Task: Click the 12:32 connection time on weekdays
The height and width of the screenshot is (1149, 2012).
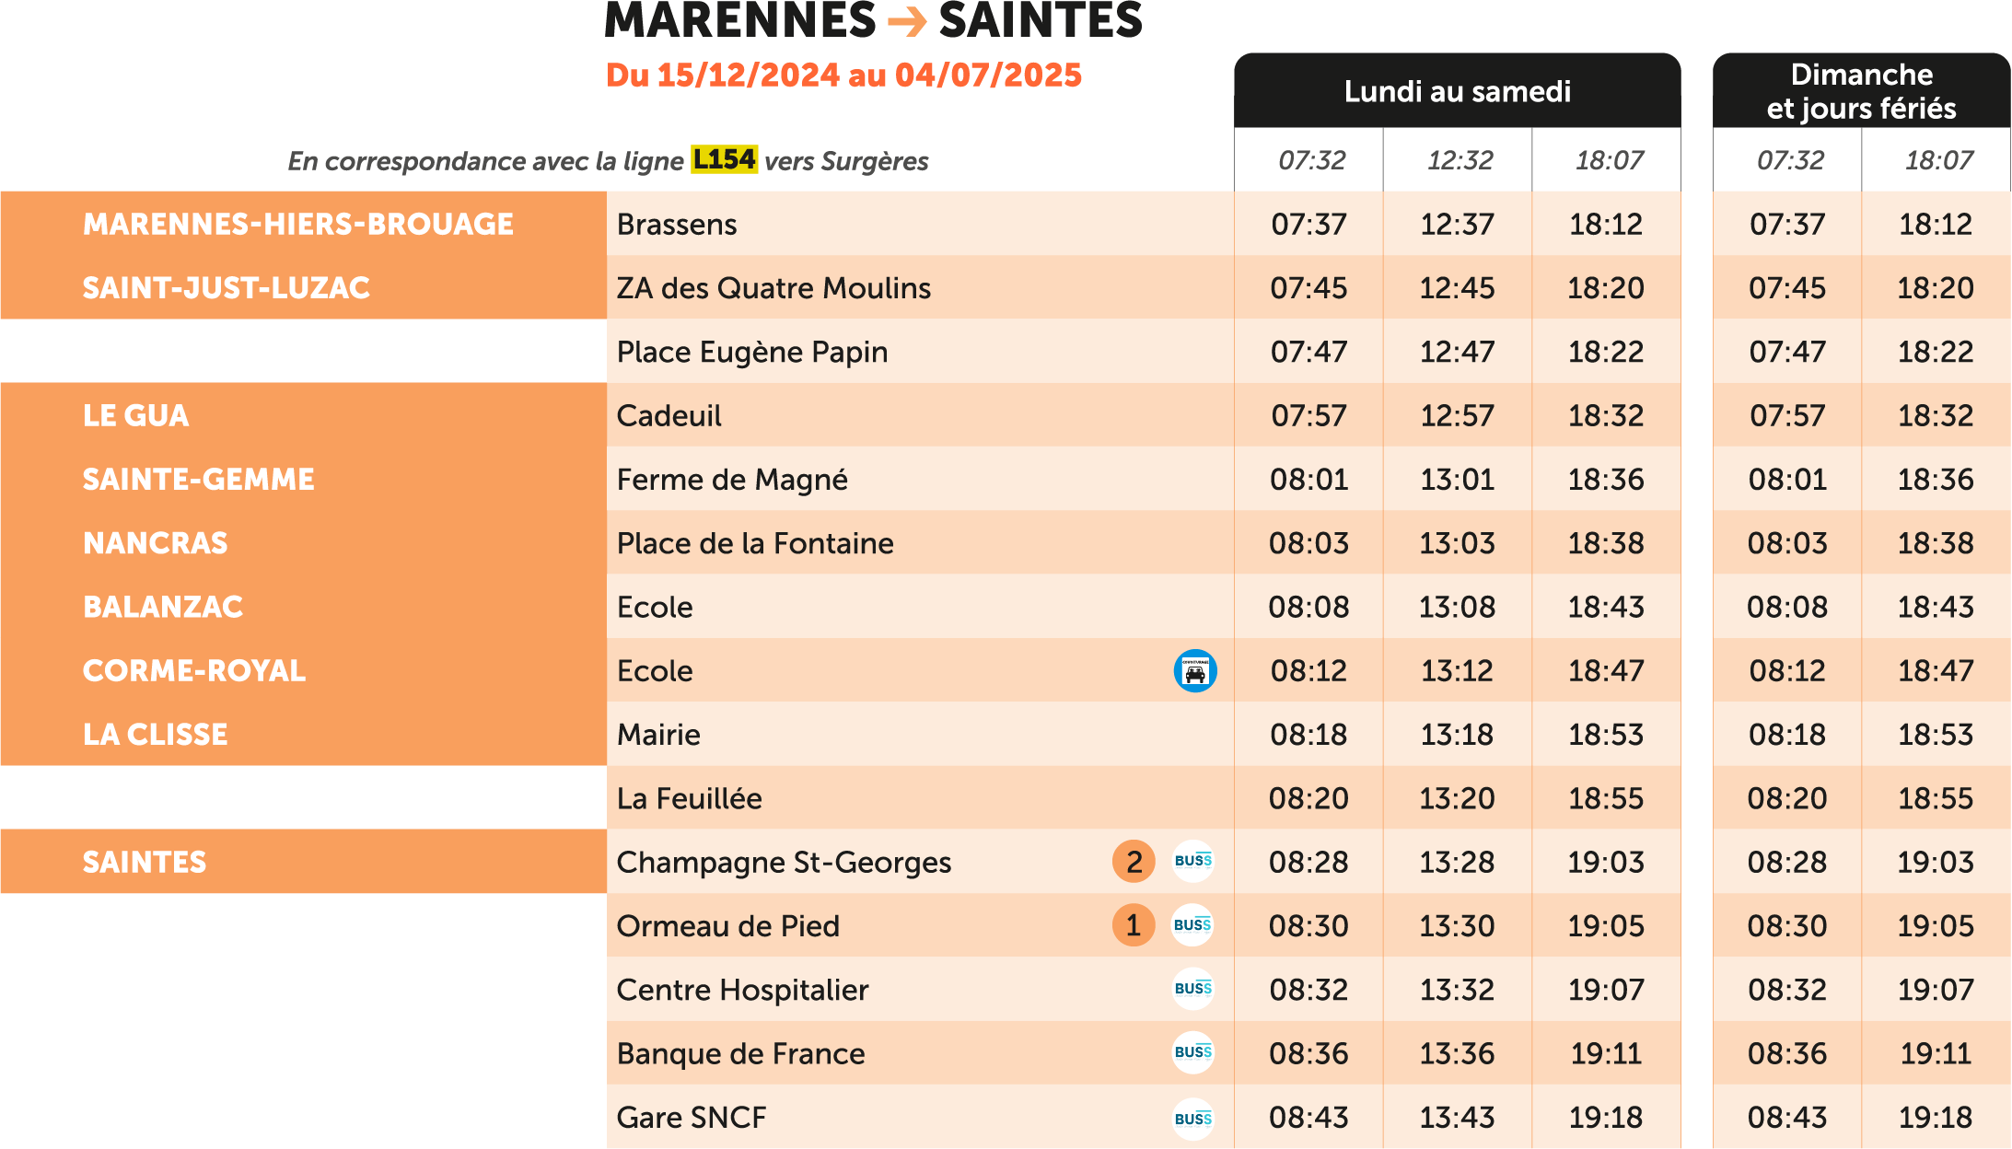Action: point(1460,160)
